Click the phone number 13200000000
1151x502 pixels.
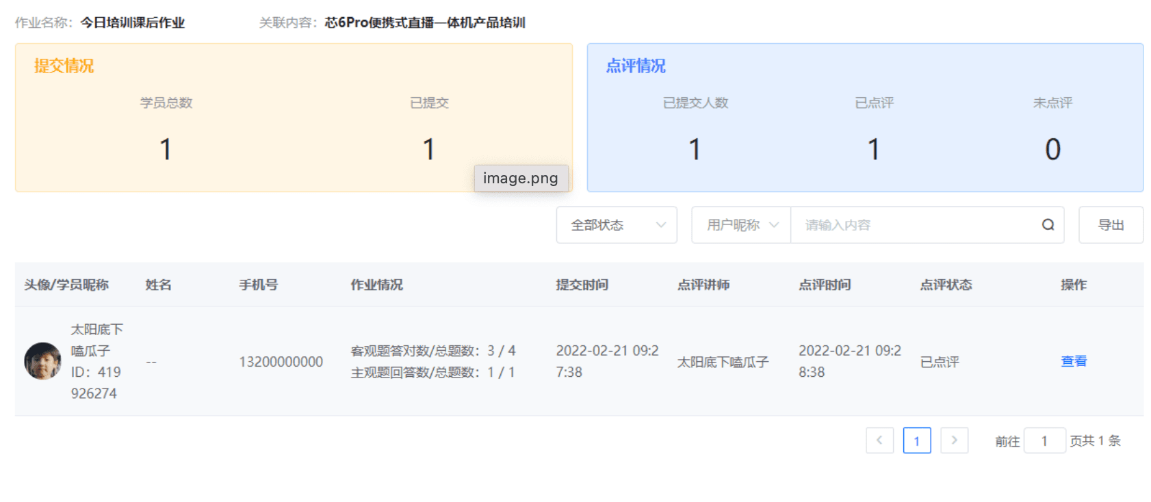point(281,362)
